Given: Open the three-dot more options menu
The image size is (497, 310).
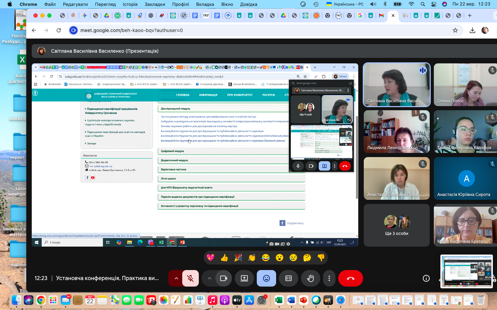Looking at the screenshot, I should (329, 278).
